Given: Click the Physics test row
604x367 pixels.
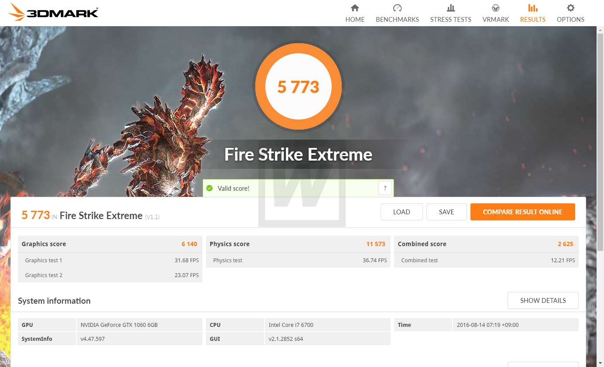Looking at the screenshot, I should [298, 260].
